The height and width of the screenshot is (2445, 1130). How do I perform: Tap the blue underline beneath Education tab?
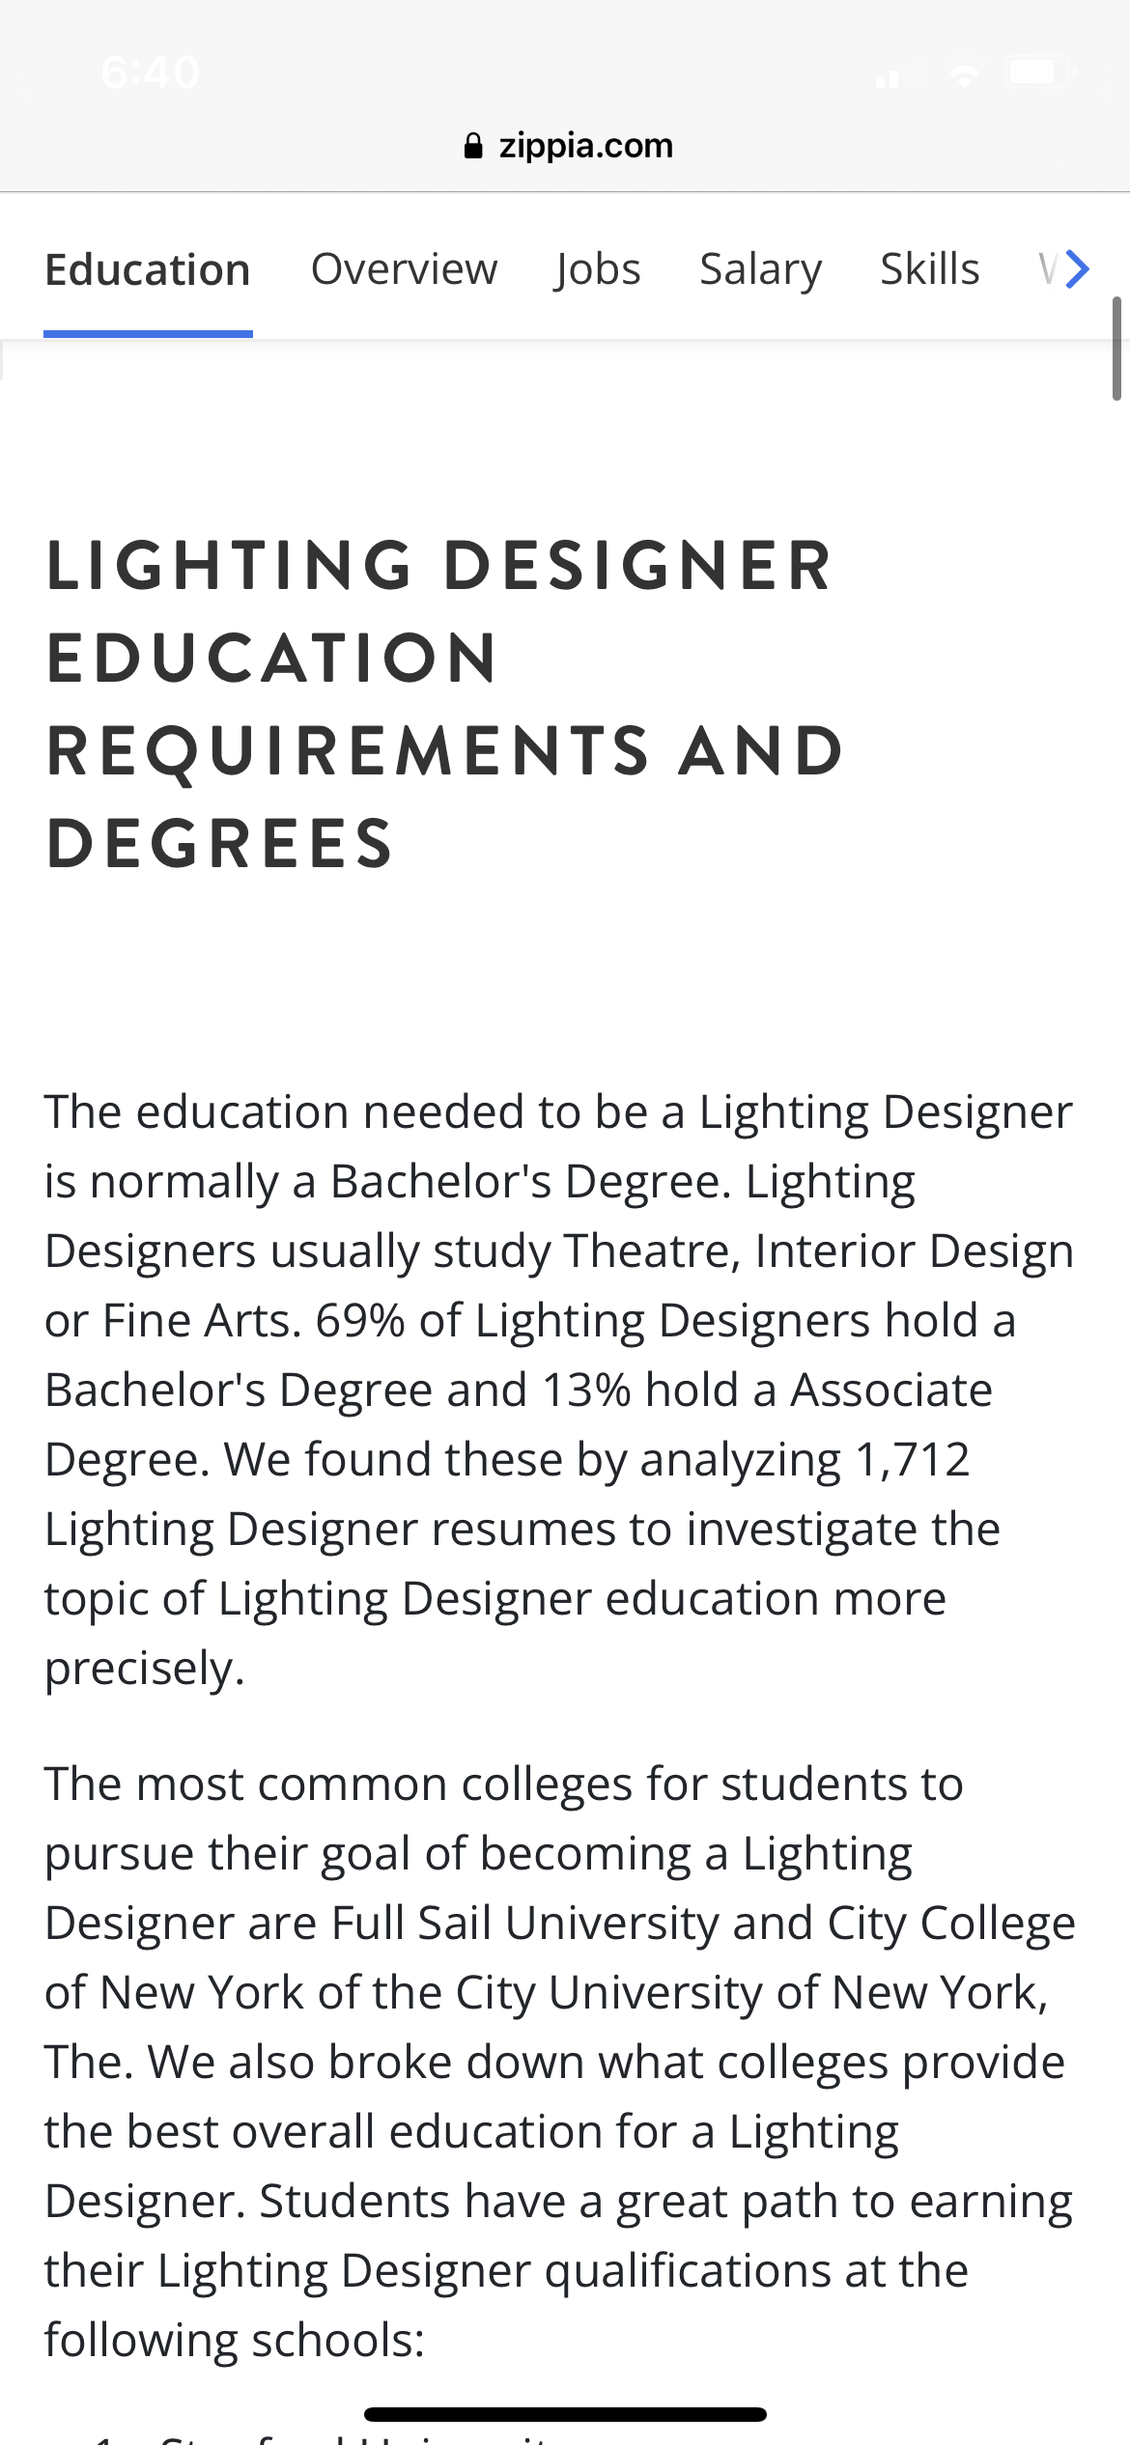148,334
